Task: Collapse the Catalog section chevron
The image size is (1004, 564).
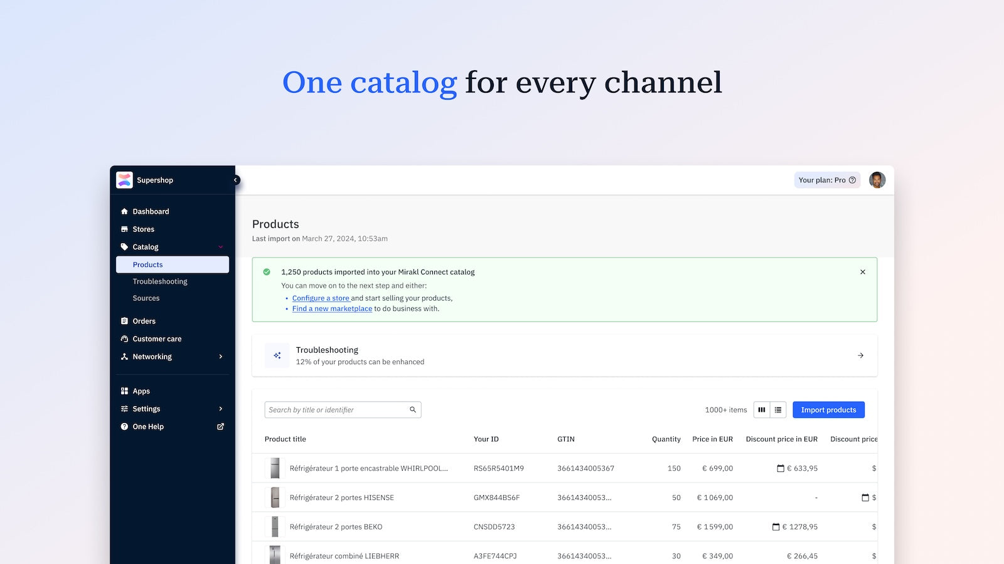Action: [220, 246]
